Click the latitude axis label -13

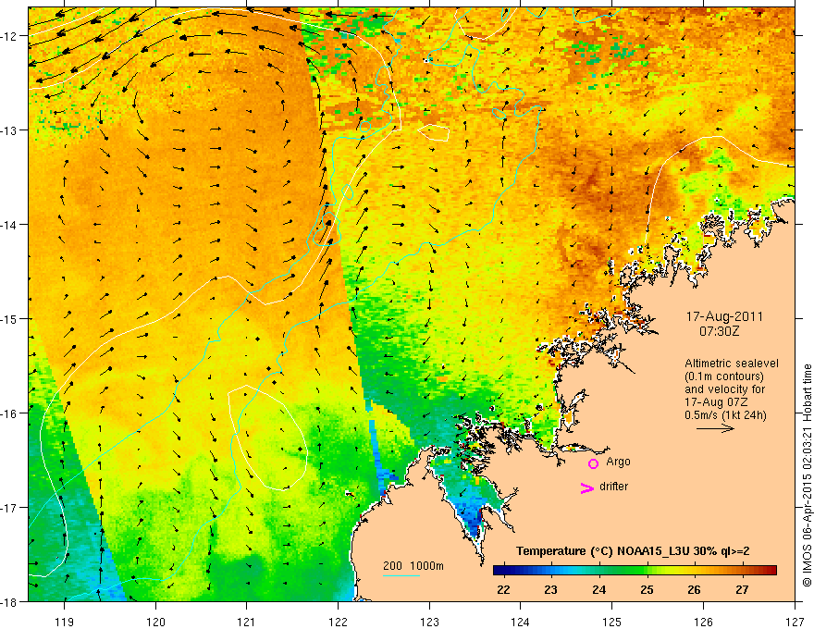10,130
